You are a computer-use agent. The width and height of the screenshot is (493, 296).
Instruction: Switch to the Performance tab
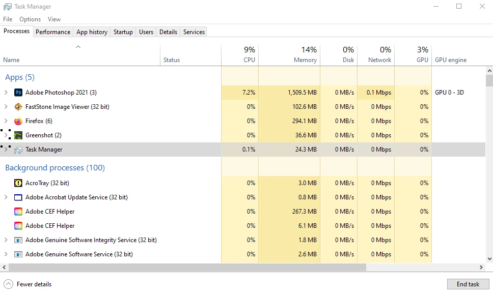click(x=53, y=32)
